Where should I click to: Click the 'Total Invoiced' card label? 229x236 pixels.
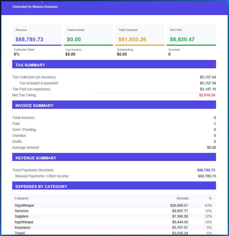(x=76, y=30)
